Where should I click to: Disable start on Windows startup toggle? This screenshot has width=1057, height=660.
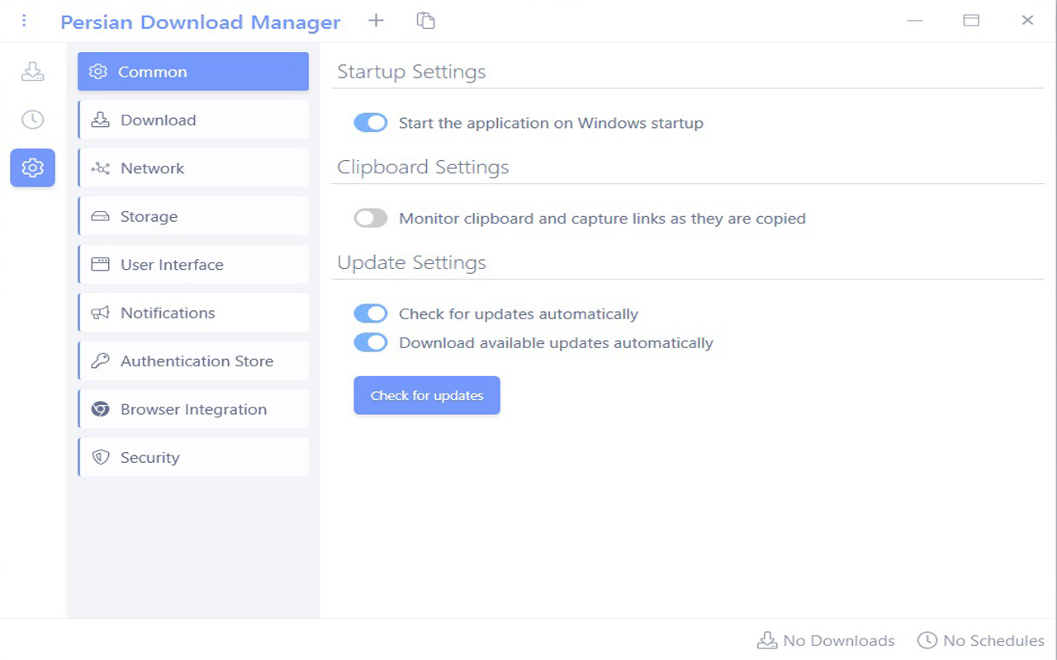tap(371, 123)
